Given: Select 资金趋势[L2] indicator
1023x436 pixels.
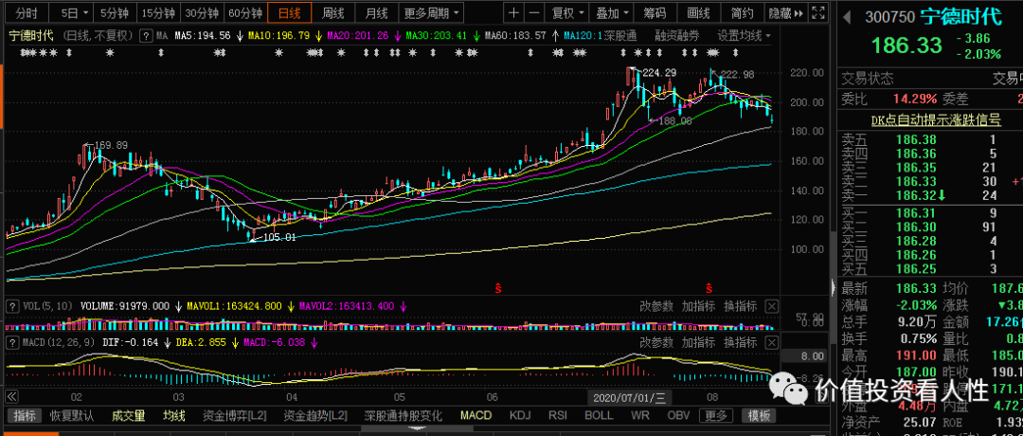Looking at the screenshot, I should coord(315,416).
